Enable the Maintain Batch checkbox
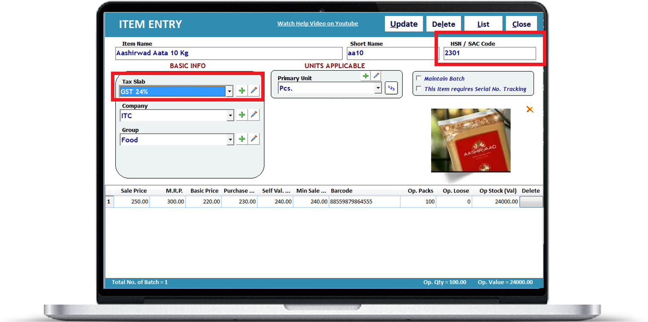This screenshot has width=648, height=322. coord(419,78)
